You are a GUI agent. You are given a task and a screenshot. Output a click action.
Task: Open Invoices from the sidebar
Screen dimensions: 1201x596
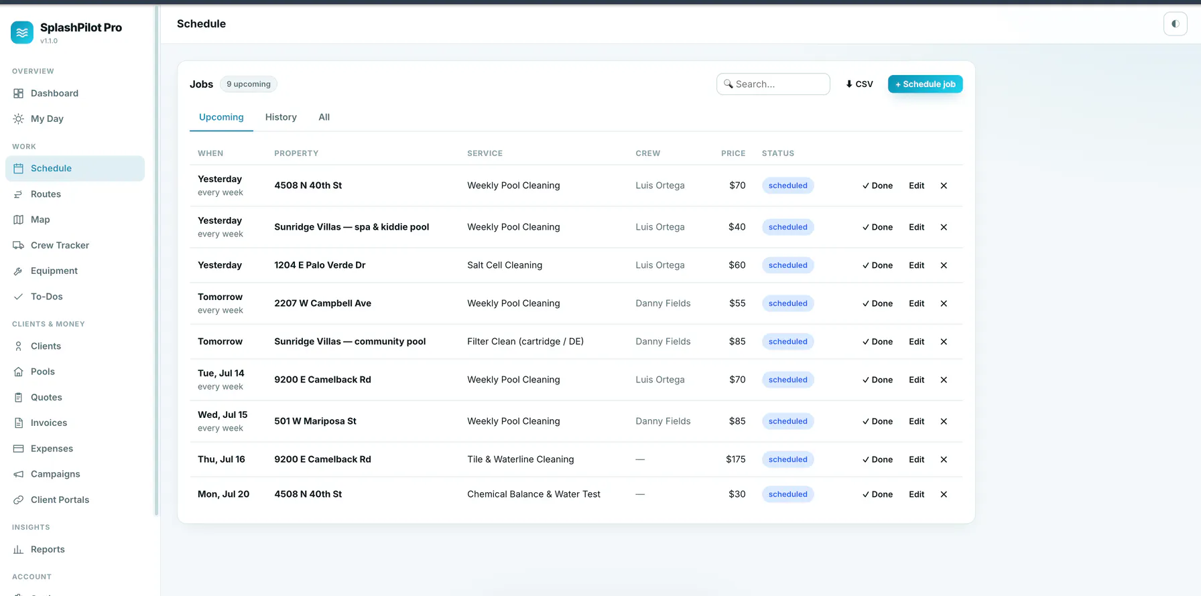tap(75, 423)
